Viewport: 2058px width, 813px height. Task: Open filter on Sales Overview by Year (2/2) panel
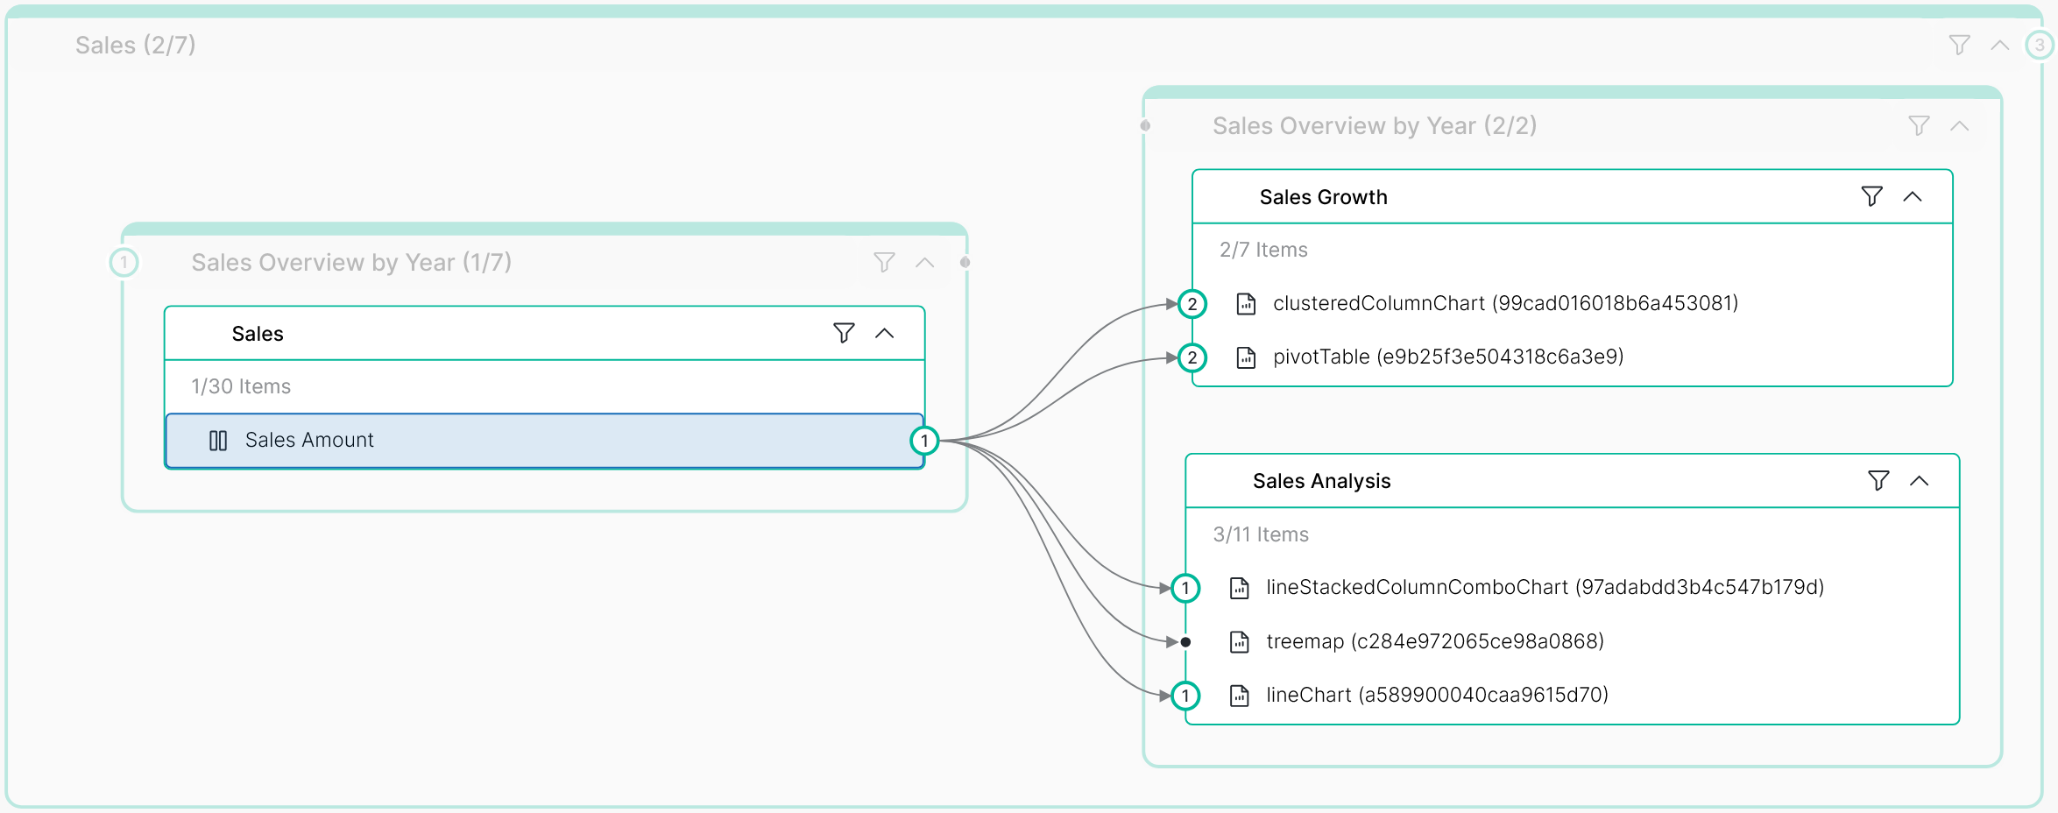[1919, 125]
